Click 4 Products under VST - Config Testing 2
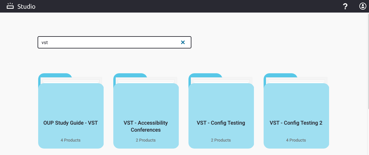 296,140
